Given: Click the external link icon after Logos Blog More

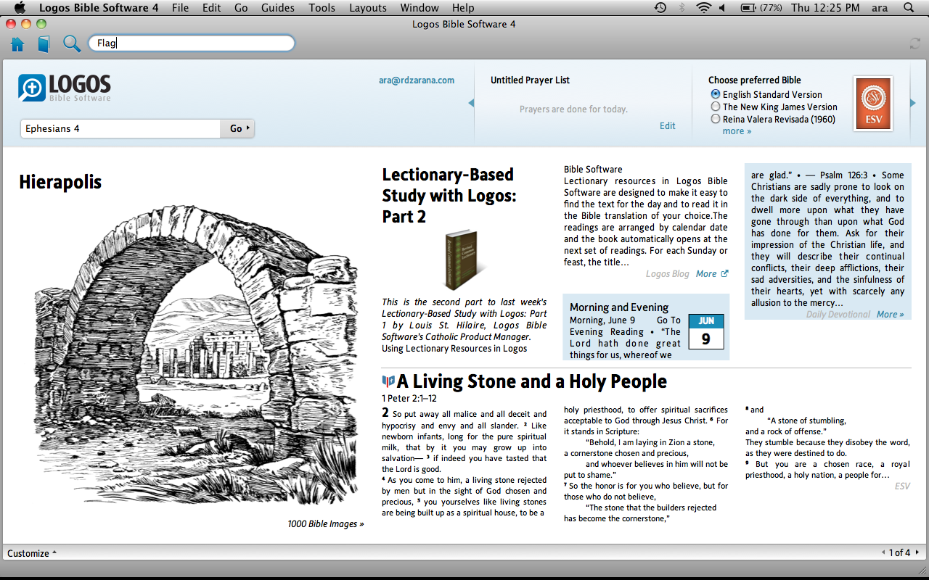Looking at the screenshot, I should point(724,274).
